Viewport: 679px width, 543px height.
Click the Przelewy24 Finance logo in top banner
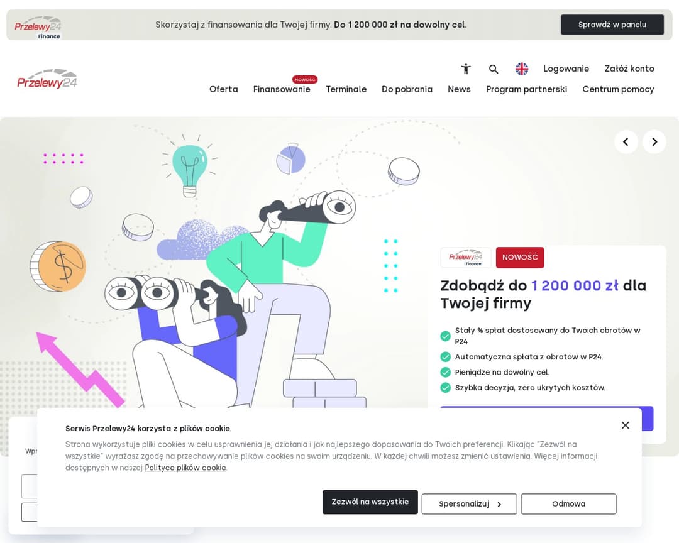coord(38,27)
